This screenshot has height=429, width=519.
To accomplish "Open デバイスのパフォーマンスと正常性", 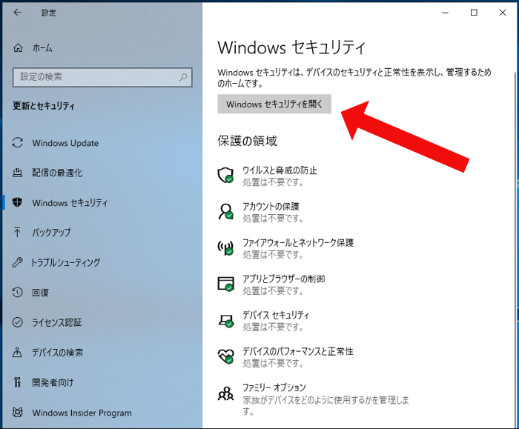I will coord(298,351).
